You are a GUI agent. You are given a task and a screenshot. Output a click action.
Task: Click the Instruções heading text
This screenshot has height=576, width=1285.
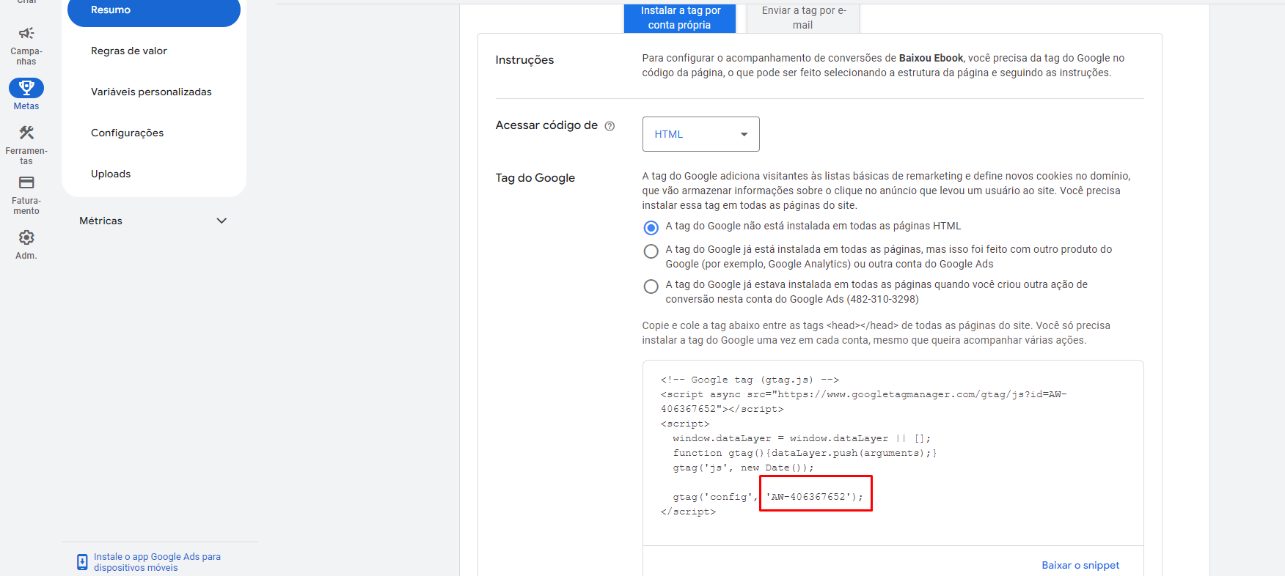click(x=524, y=60)
